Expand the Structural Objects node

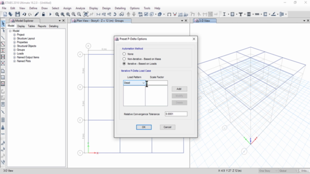point(15,46)
